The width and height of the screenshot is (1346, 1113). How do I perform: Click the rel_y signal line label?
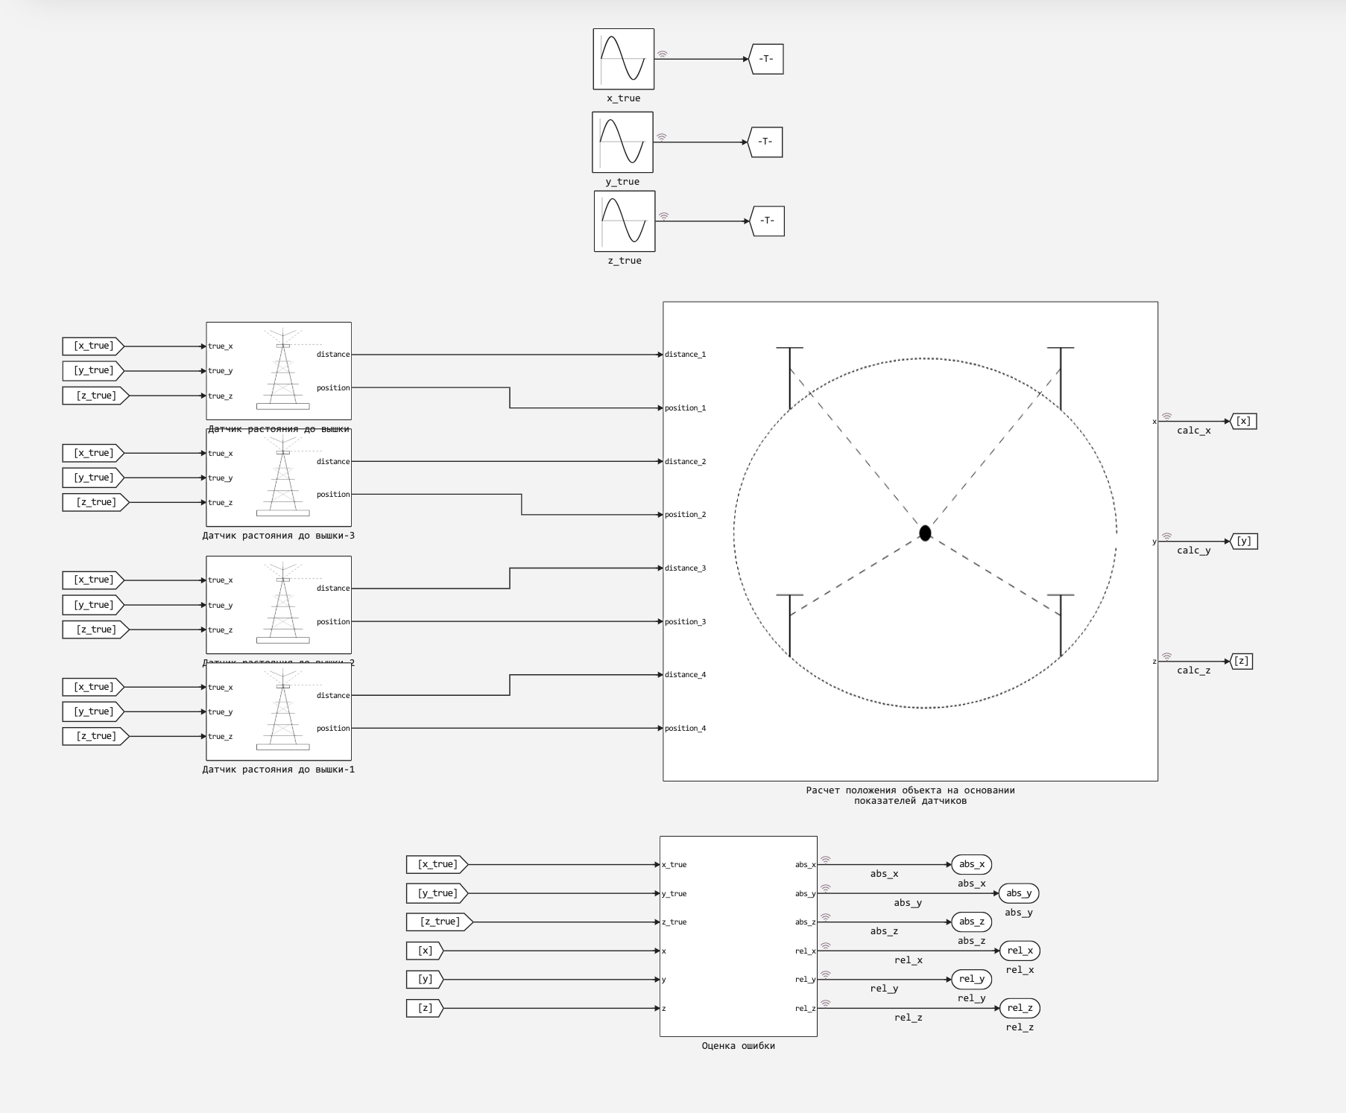coord(884,989)
